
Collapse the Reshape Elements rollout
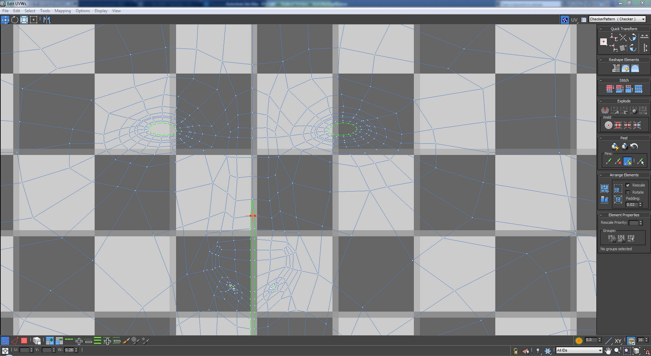point(601,60)
